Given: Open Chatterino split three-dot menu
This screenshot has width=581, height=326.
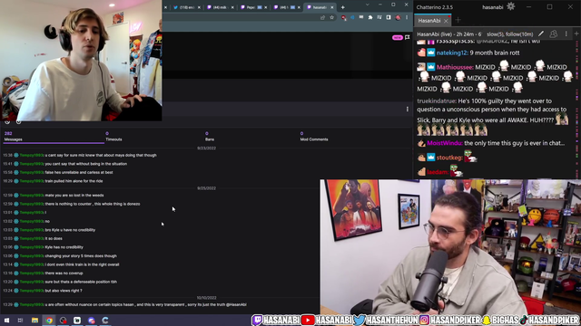Looking at the screenshot, I should [x=566, y=34].
